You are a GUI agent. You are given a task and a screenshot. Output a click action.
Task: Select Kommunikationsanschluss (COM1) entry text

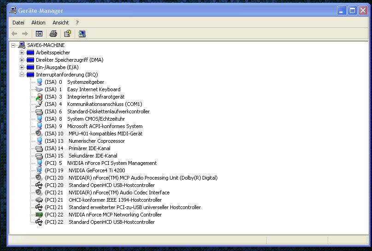pos(105,104)
